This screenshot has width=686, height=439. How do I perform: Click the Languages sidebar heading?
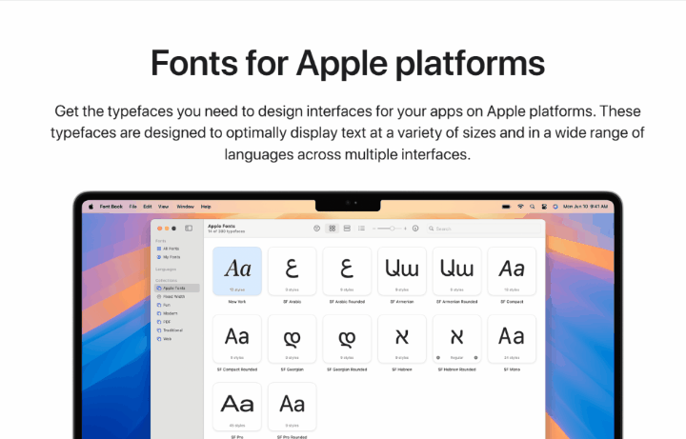(166, 269)
